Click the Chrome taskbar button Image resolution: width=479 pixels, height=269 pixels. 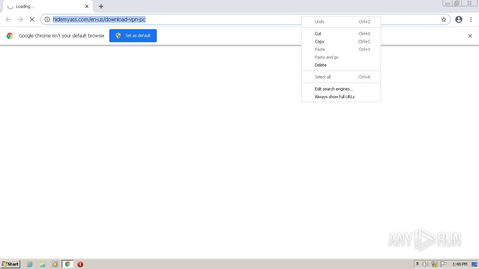67,264
